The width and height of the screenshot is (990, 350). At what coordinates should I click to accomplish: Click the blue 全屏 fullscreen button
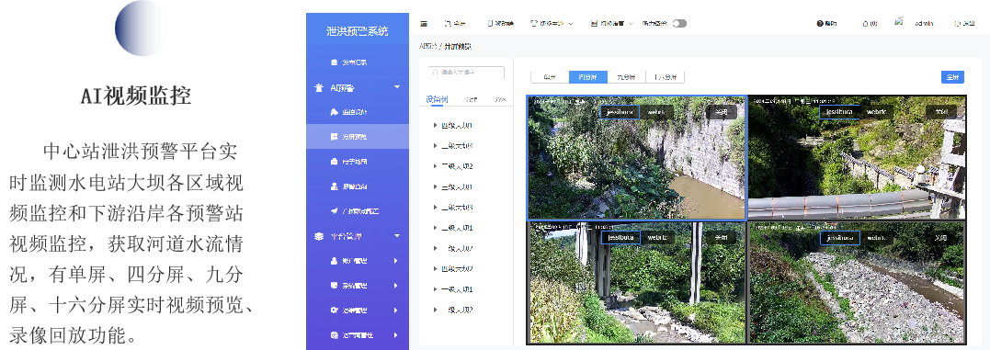click(x=952, y=77)
